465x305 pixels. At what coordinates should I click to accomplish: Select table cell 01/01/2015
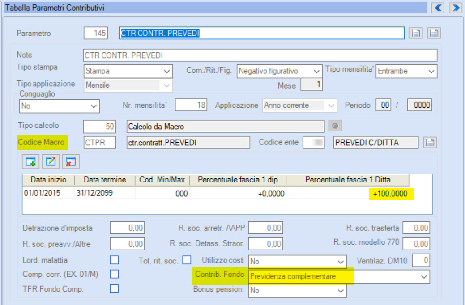tap(48, 193)
